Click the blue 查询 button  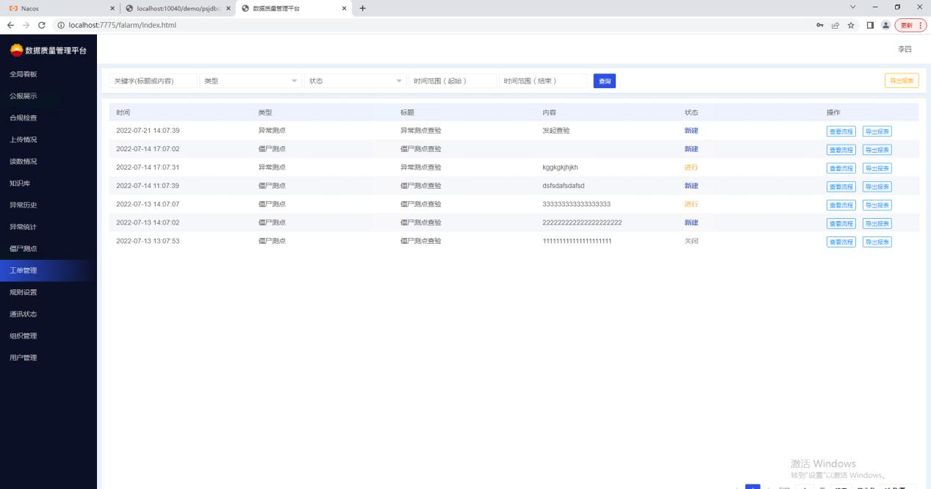(604, 81)
